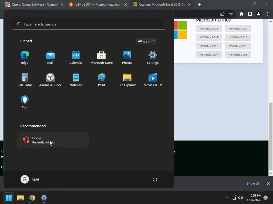Select the MS Office 2010 link
Viewport: 273px width, 204px height.
click(x=238, y=46)
